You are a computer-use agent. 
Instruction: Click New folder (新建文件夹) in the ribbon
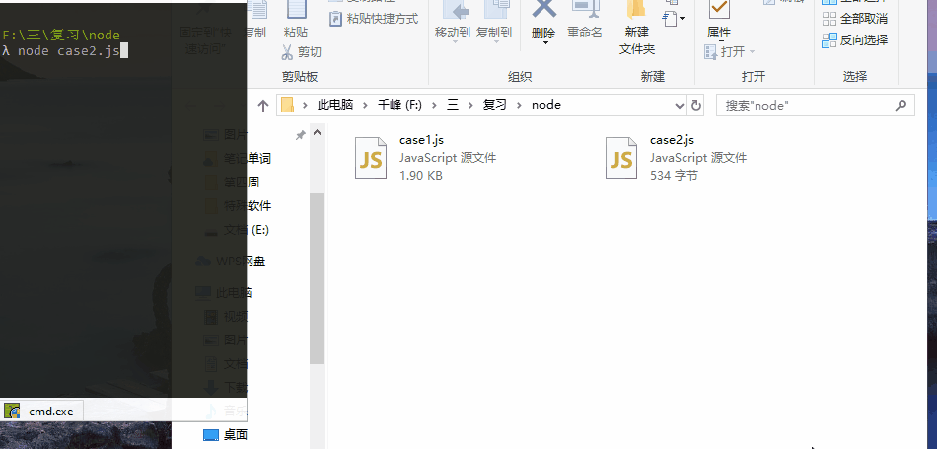637,28
